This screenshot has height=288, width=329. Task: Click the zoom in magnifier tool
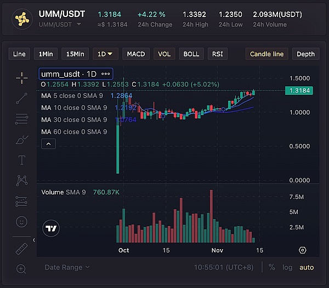(x=21, y=268)
